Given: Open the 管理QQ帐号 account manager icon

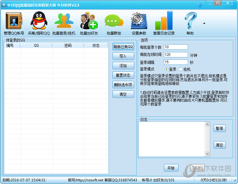Looking at the screenshot, I should [14, 21].
